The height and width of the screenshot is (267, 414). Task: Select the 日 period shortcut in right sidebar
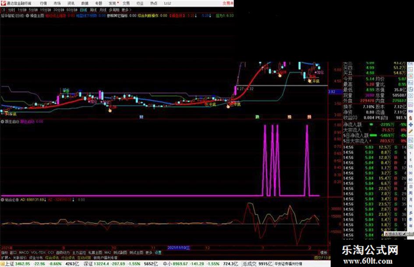tap(410, 187)
